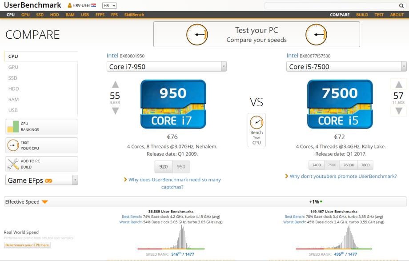This screenshot has width=409, height=261.
Task: Click the Test Your CPU gauge icon
Action: [13, 145]
